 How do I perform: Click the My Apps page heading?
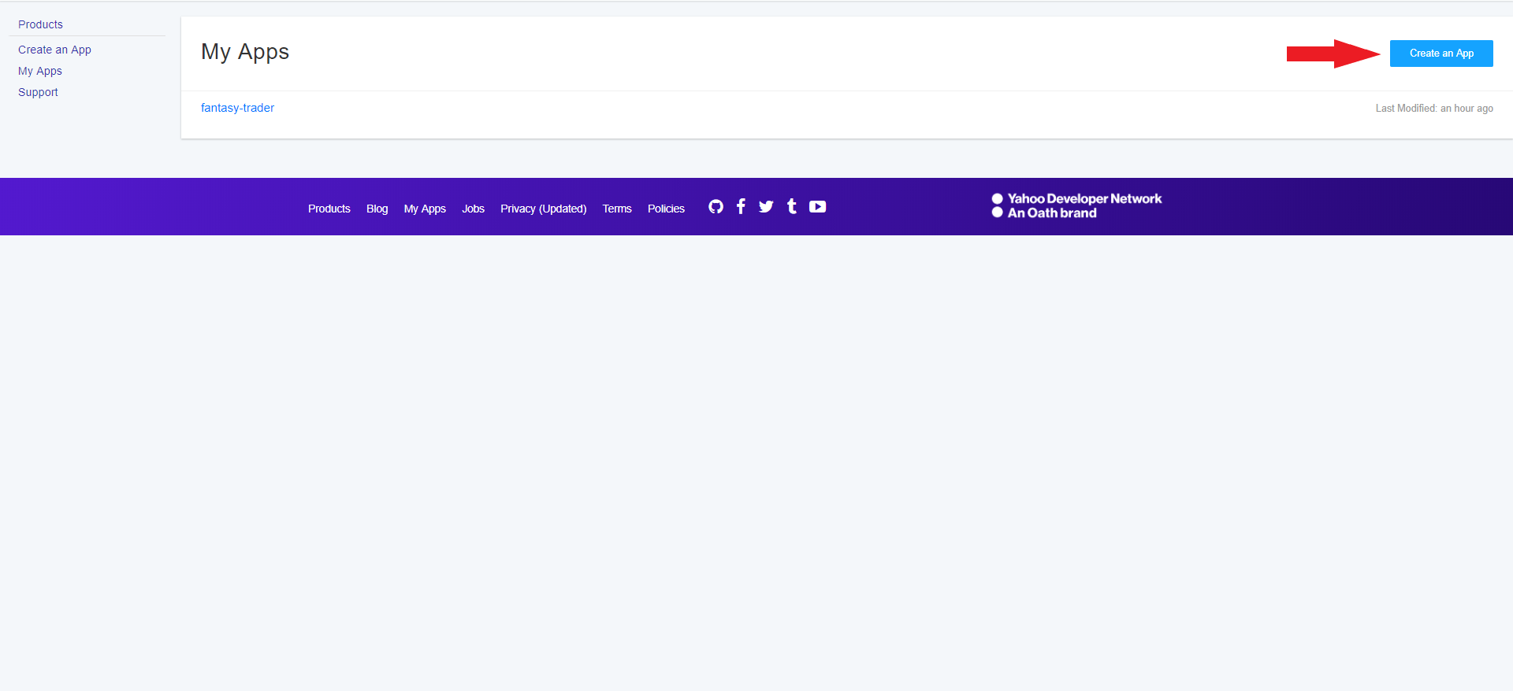point(245,52)
